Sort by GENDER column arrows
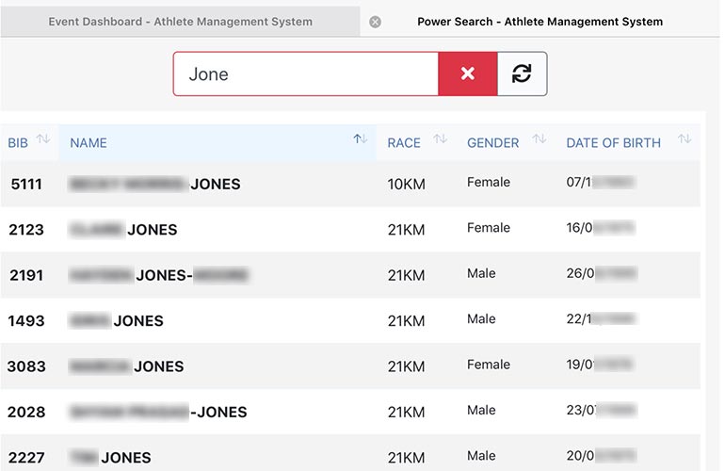The width and height of the screenshot is (725, 471). coord(539,140)
